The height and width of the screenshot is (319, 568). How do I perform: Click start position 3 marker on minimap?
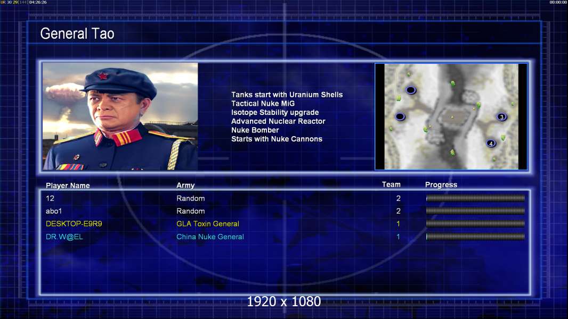[501, 116]
